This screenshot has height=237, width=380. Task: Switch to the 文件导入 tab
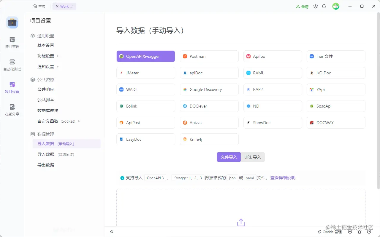[229, 157]
